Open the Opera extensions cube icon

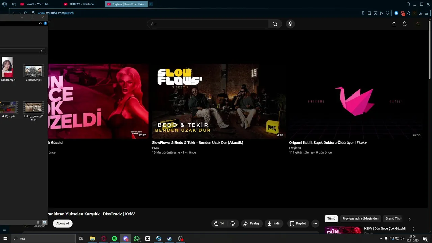point(408,13)
